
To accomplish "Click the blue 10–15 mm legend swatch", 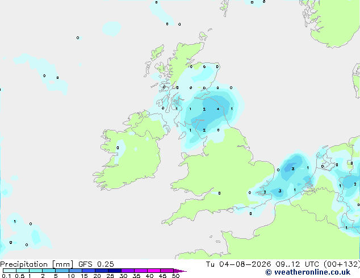I will click(76, 271).
